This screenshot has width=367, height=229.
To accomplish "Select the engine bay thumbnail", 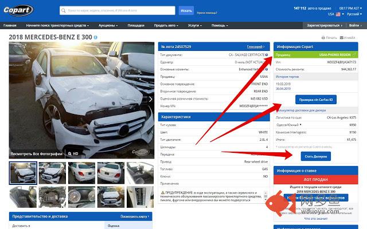I will click(x=52, y=197).
